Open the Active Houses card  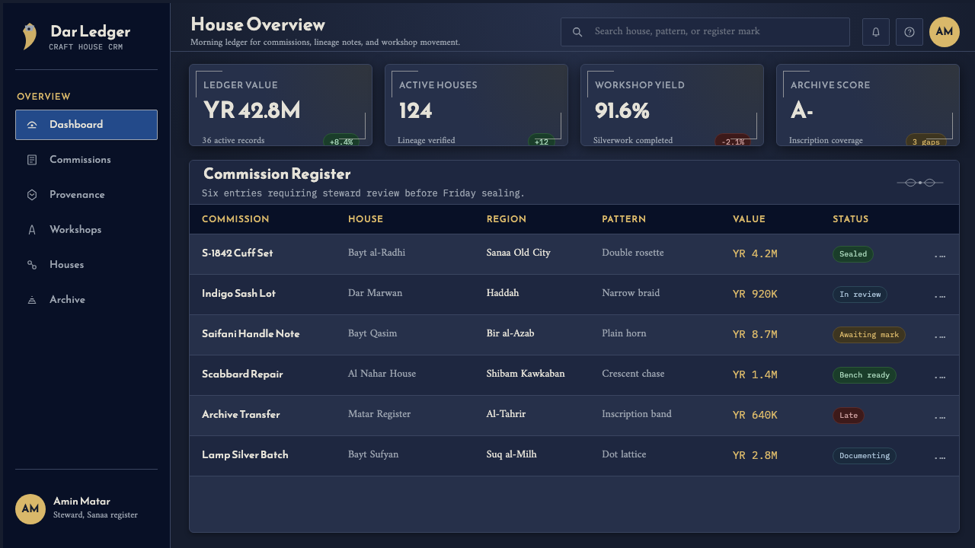476,105
